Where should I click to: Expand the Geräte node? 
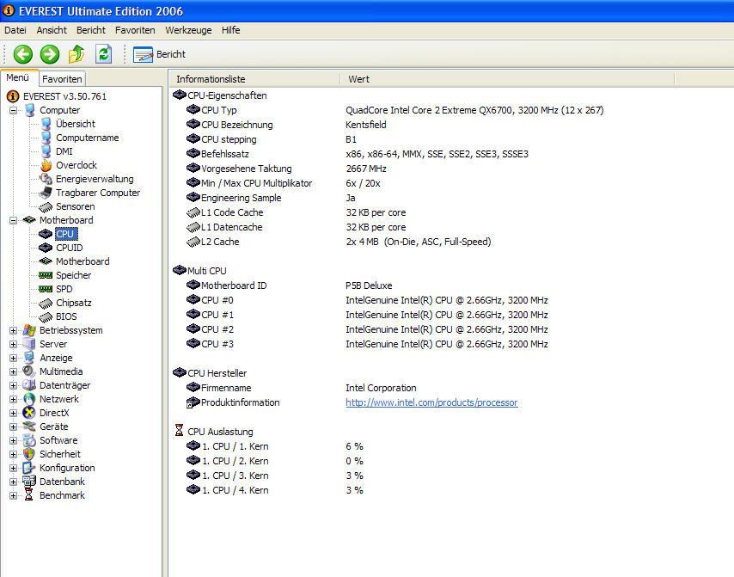point(13,427)
